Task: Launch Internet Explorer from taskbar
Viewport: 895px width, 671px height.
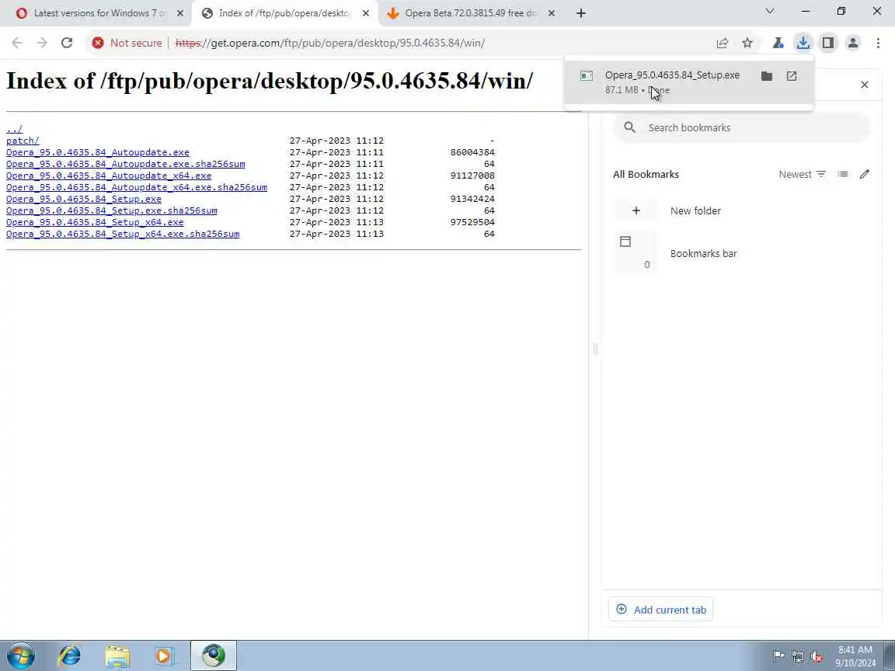Action: click(x=70, y=656)
